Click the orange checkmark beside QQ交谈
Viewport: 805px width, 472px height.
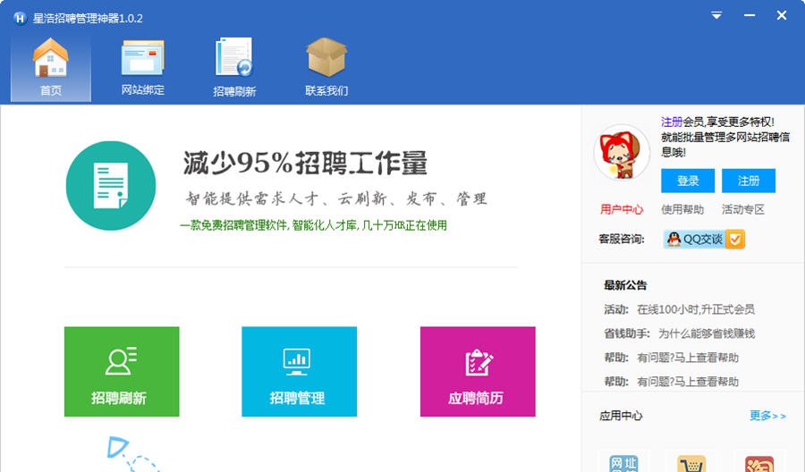point(735,239)
